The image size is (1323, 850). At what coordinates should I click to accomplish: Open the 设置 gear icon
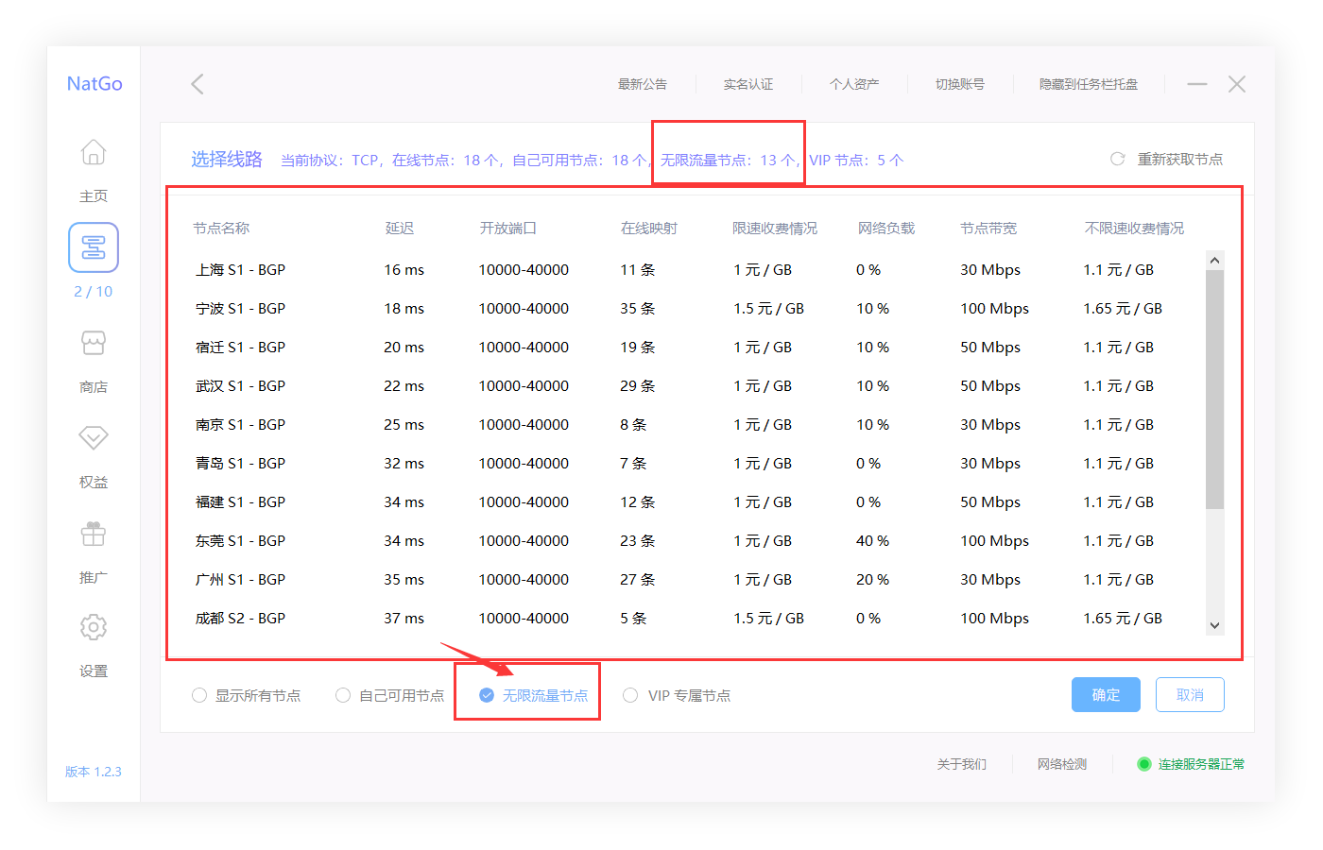point(94,627)
